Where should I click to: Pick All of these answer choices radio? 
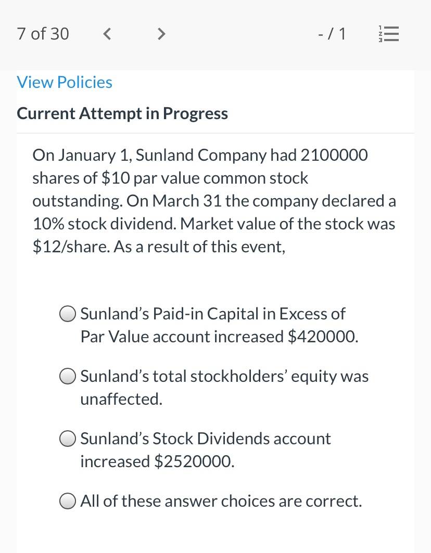click(68, 501)
